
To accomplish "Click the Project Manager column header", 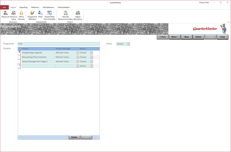I will (63, 49).
